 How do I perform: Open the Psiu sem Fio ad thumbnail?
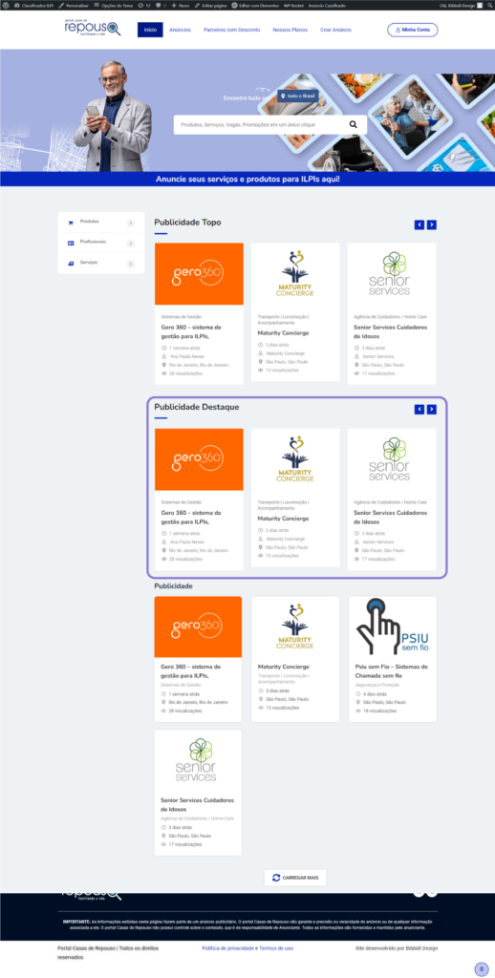pos(393,627)
